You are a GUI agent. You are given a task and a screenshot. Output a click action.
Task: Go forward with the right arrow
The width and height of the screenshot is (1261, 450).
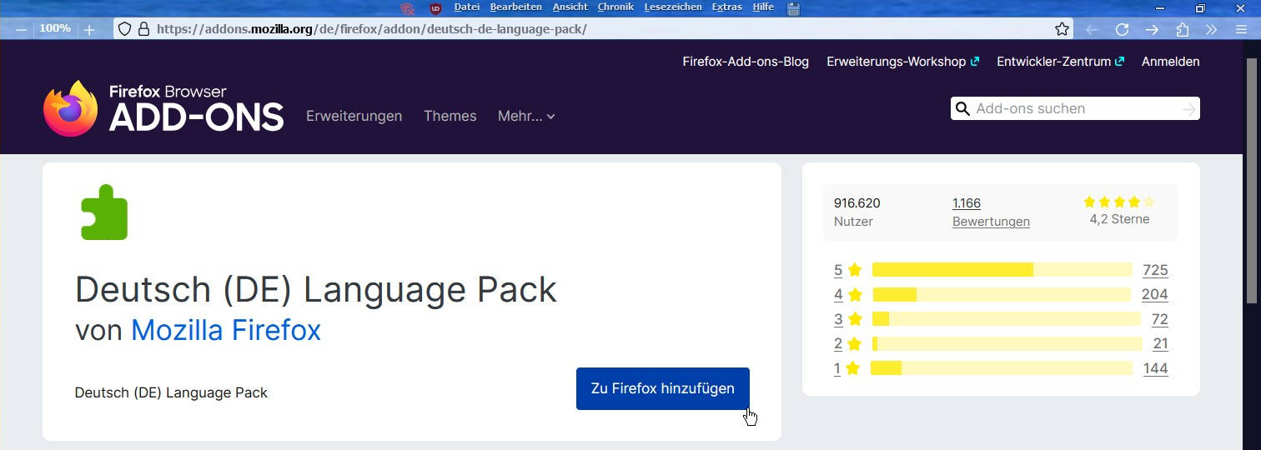(x=1152, y=29)
